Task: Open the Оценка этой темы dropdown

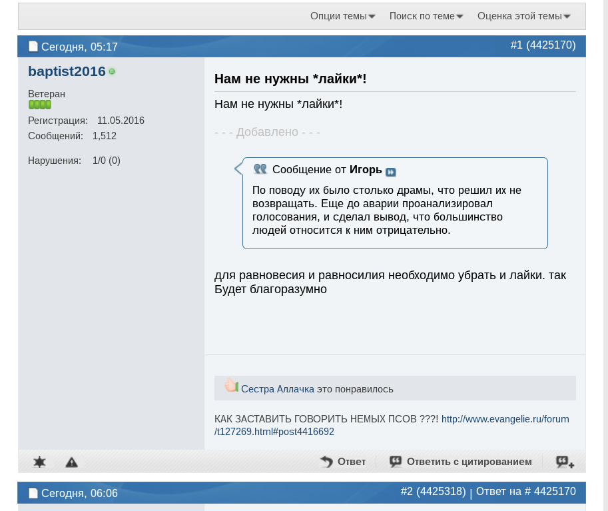Action: tap(523, 16)
